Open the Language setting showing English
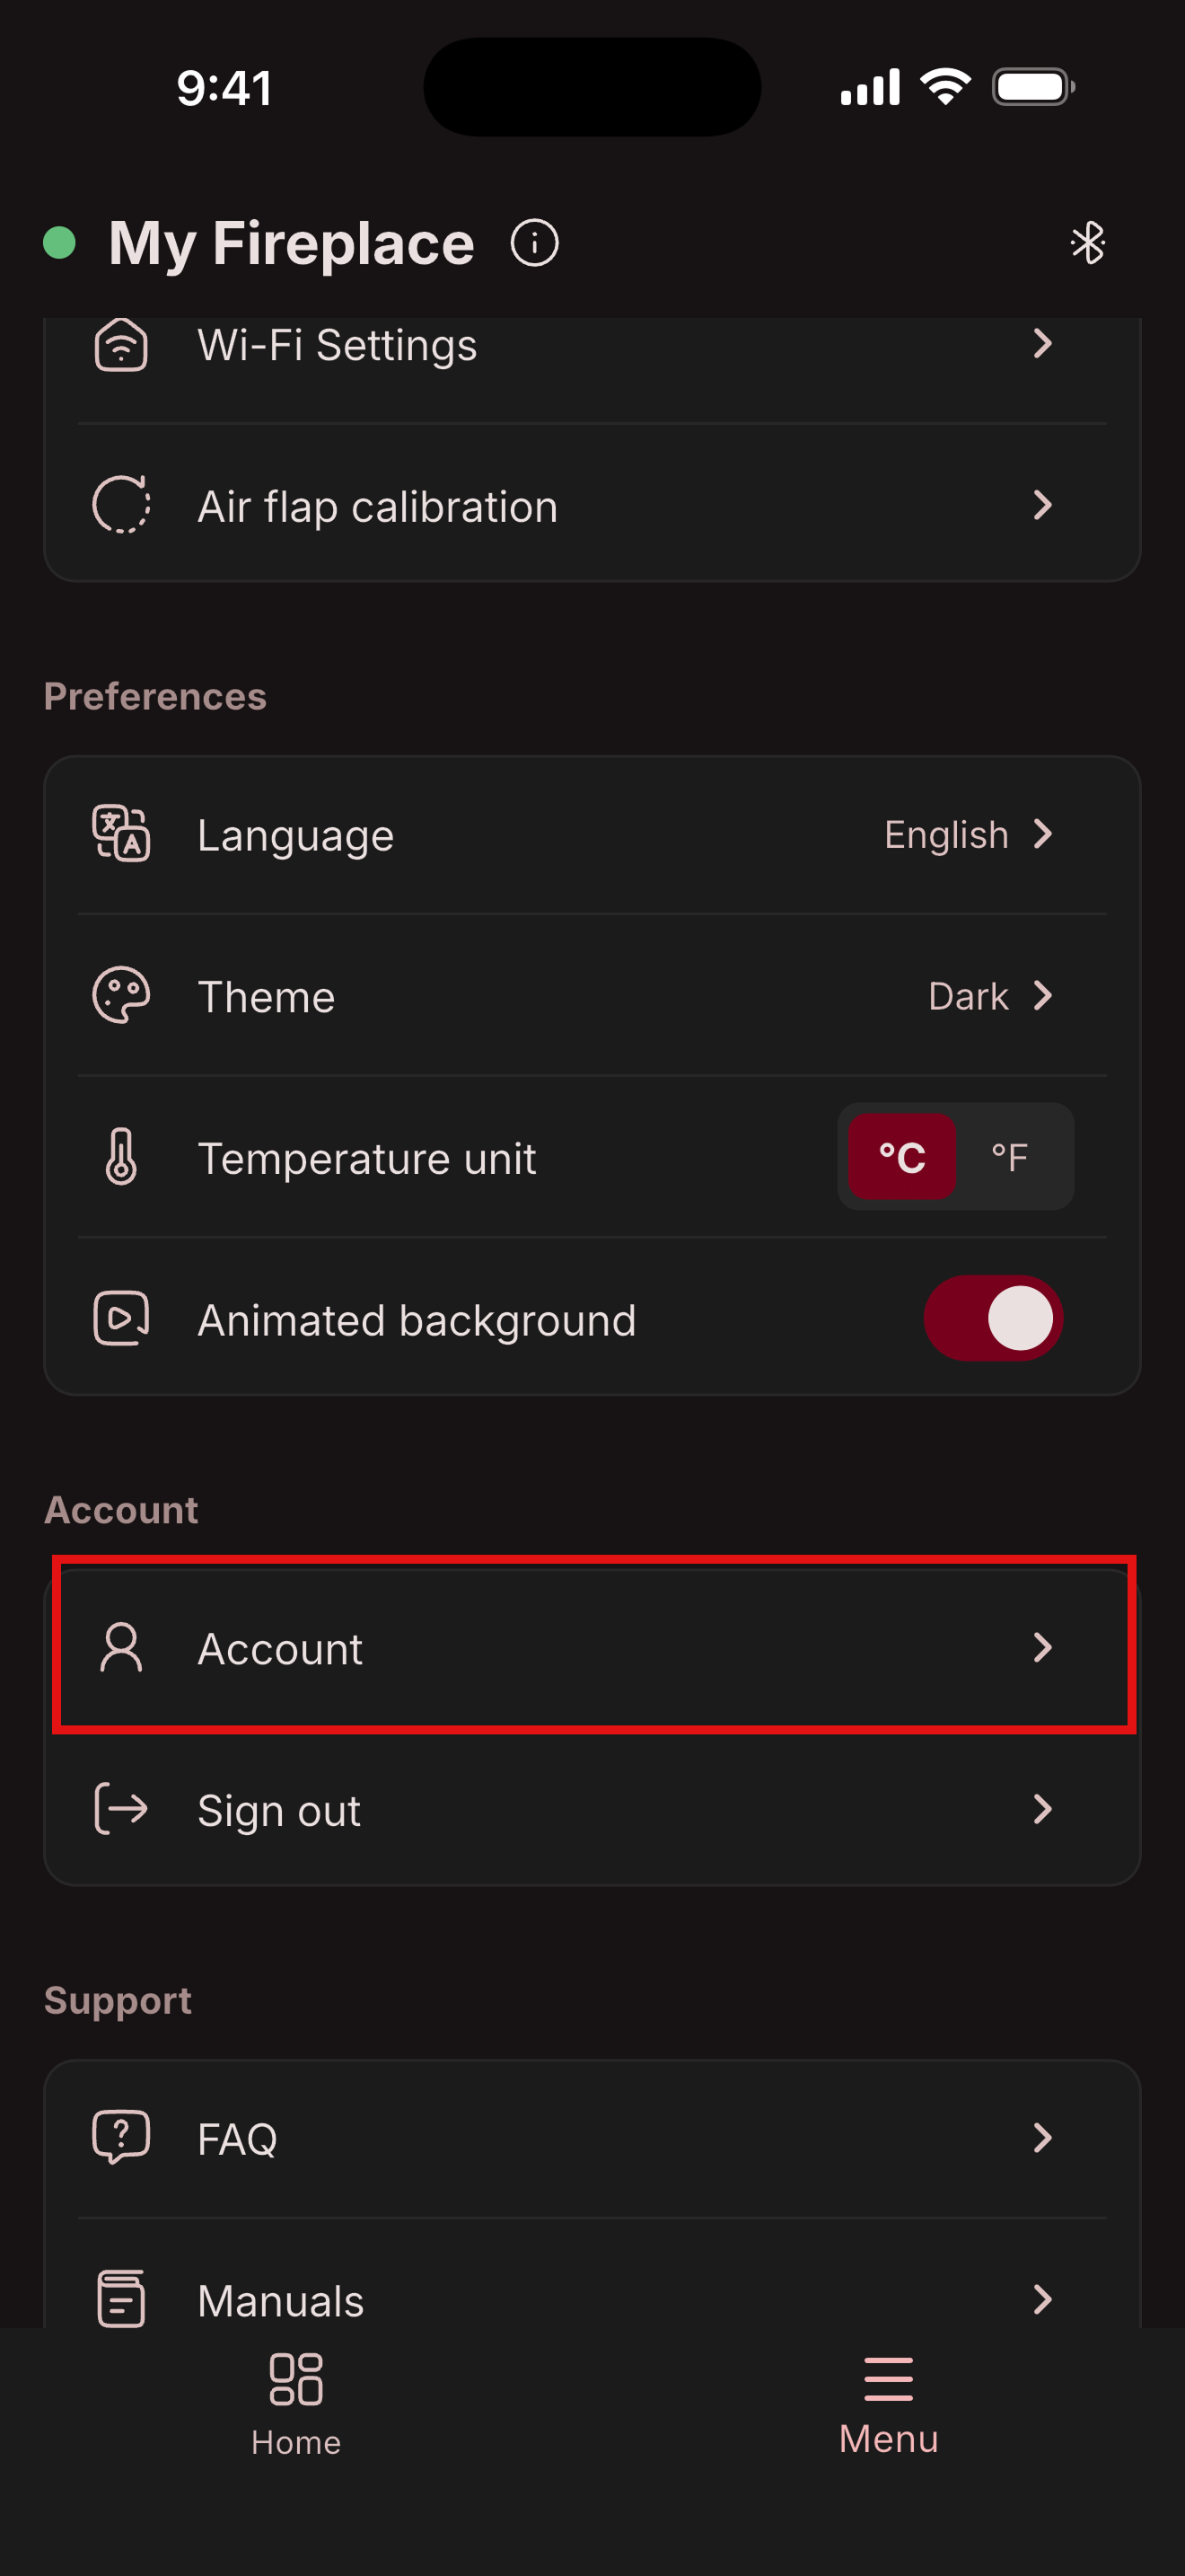The height and width of the screenshot is (2576, 1185). point(592,835)
